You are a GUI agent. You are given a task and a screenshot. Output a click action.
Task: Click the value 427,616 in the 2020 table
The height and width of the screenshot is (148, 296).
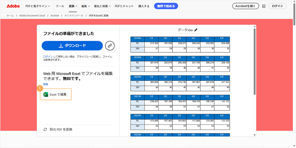pyautogui.click(x=210, y=82)
